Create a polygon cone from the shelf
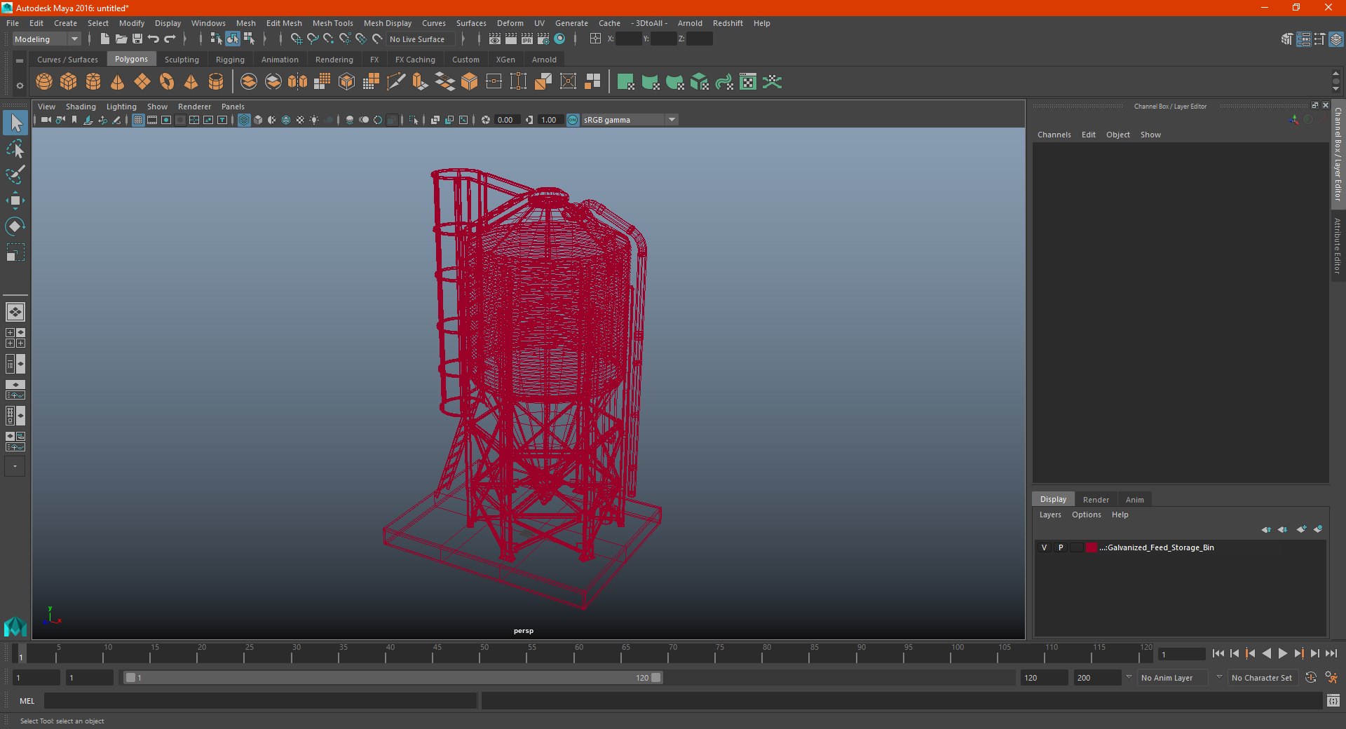 [x=118, y=82]
